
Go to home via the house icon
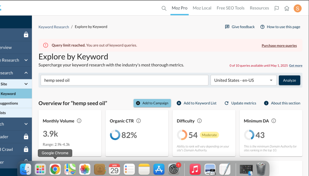point(287,8)
